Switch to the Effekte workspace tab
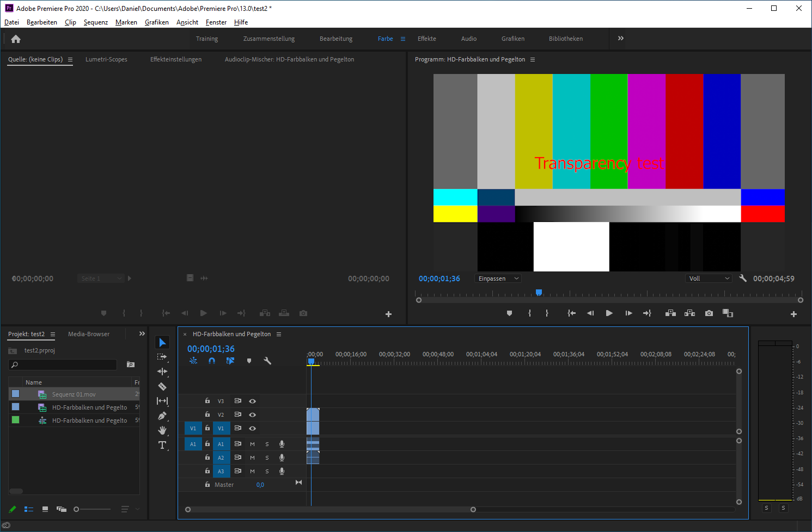Viewport: 812px width, 532px height. (x=426, y=39)
